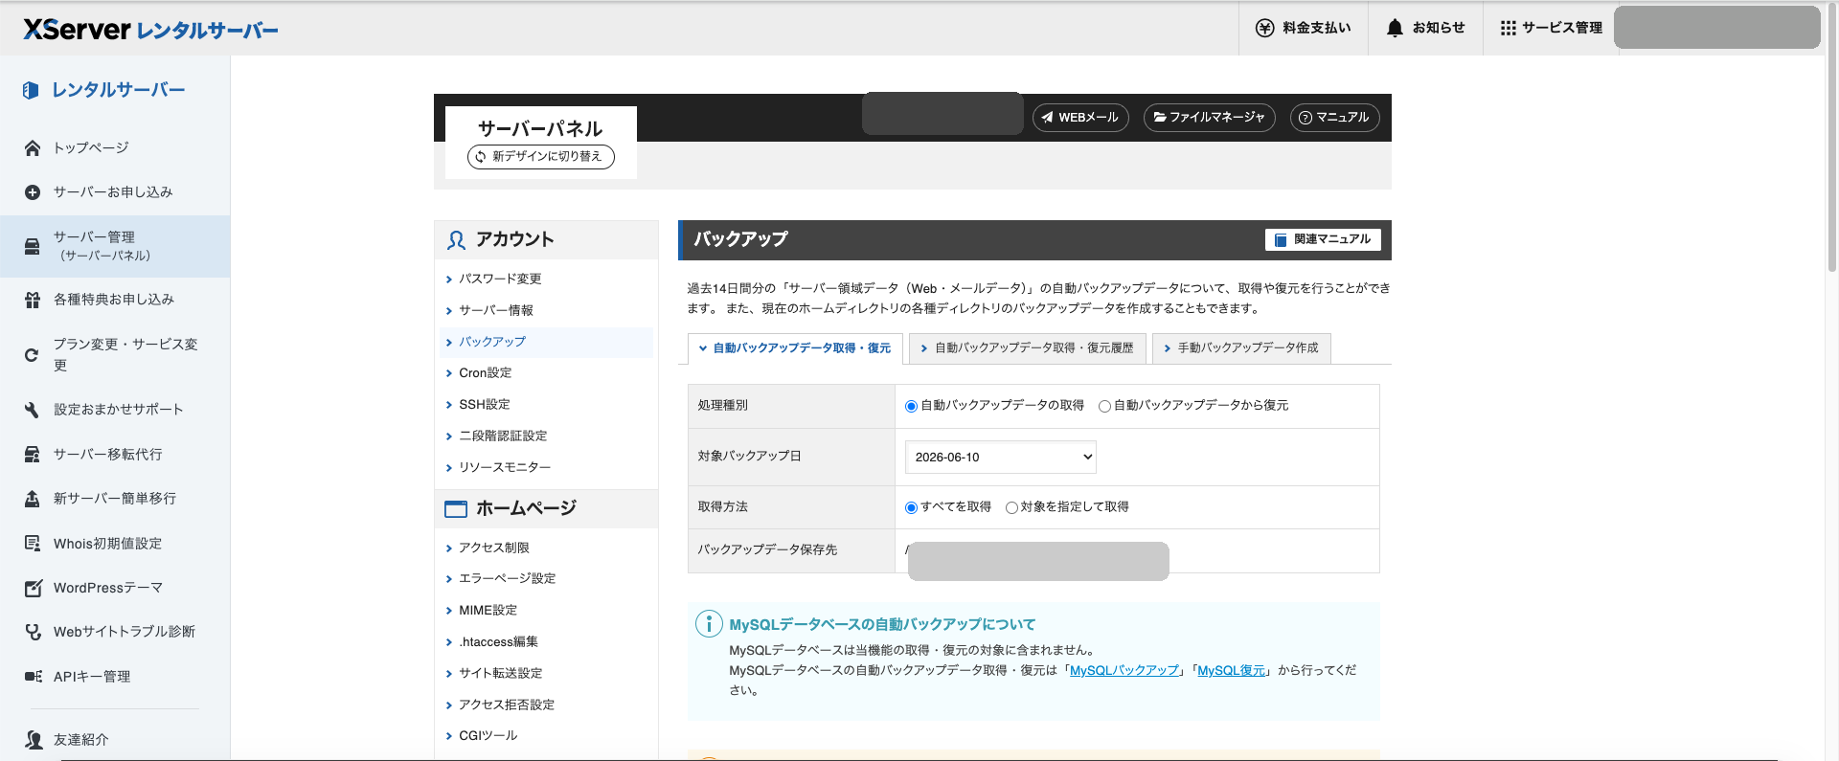This screenshot has width=1839, height=761.
Task: Click the key icon for APIキー管理
Action: (x=33, y=677)
